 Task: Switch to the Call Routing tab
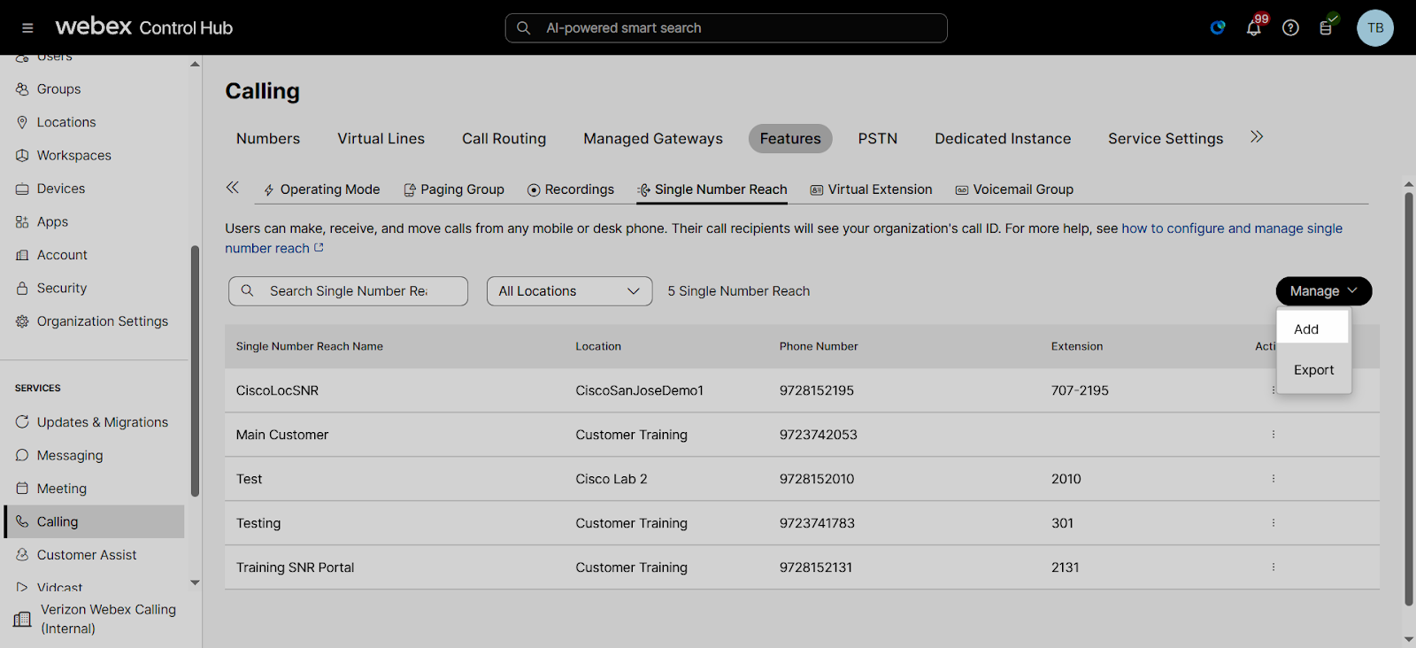click(x=504, y=138)
